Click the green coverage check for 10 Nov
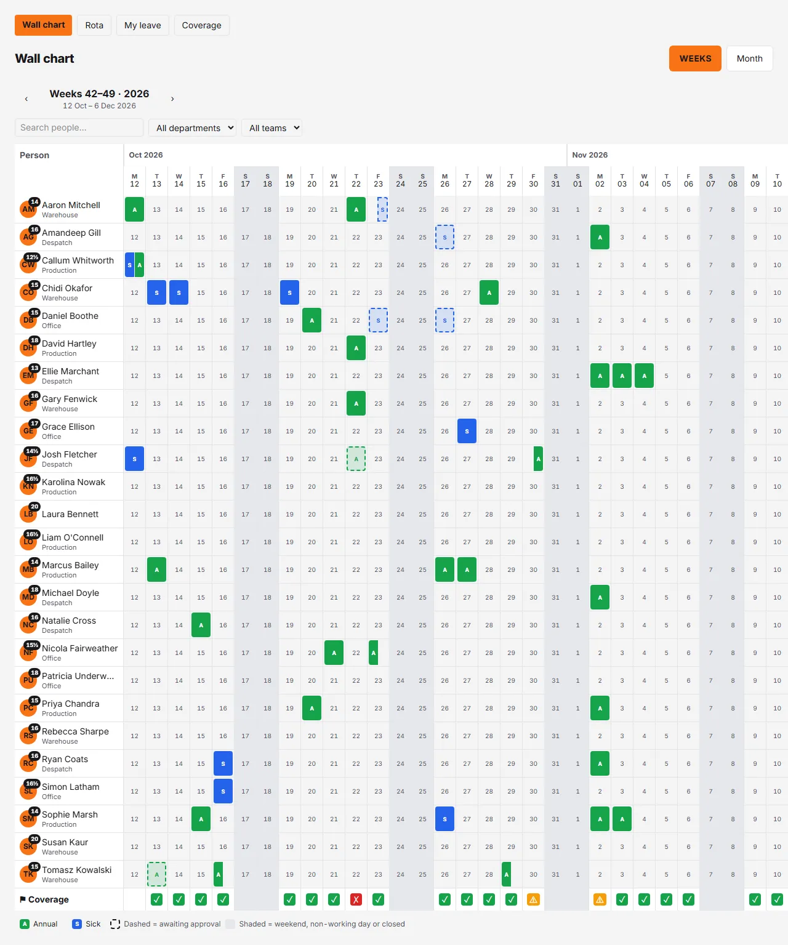Image resolution: width=788 pixels, height=945 pixels. tap(777, 899)
